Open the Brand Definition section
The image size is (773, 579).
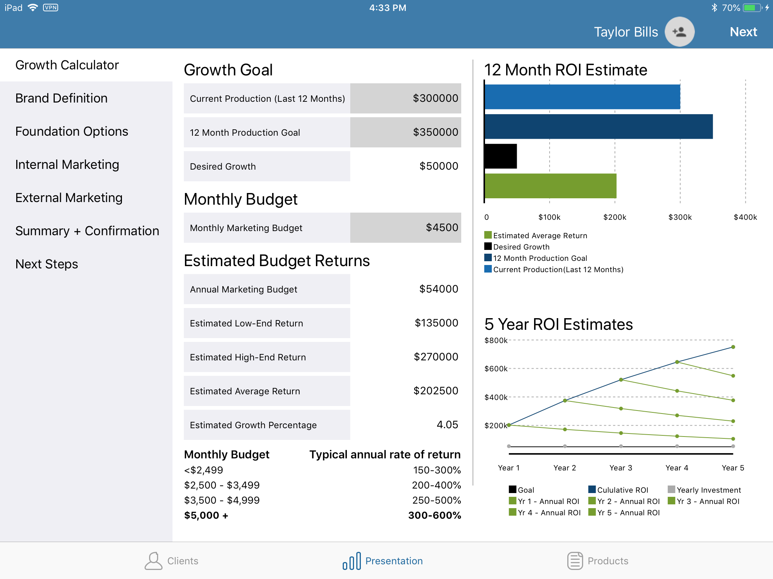(62, 98)
